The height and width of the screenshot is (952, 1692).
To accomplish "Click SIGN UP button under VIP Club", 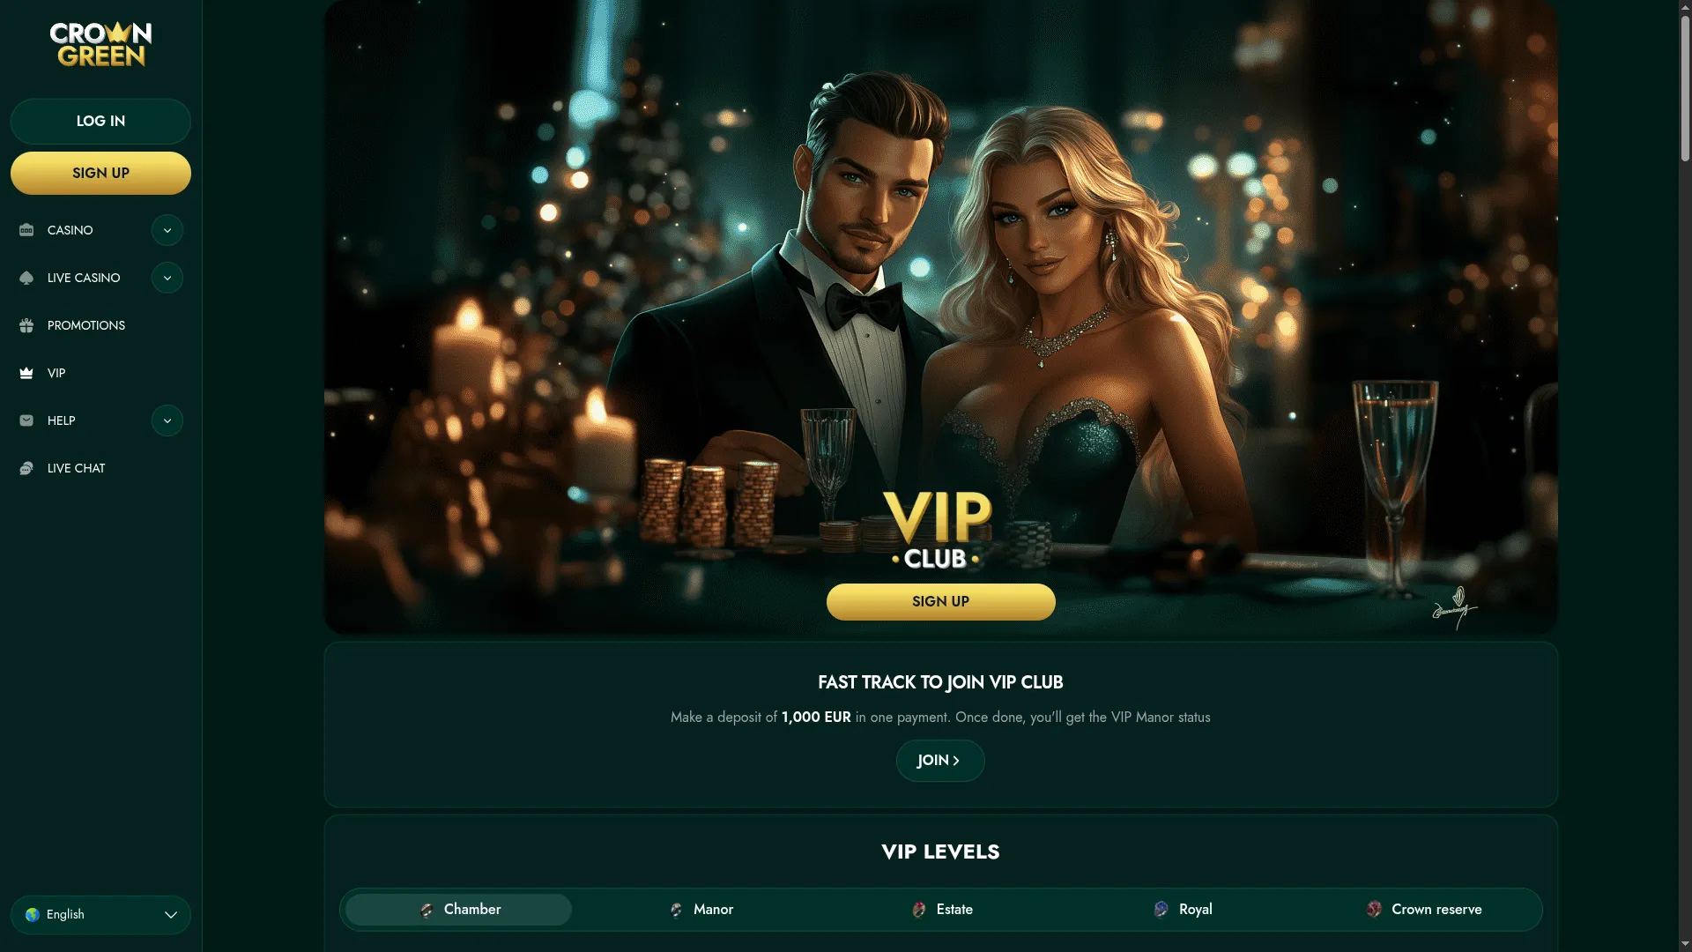I will (940, 602).
